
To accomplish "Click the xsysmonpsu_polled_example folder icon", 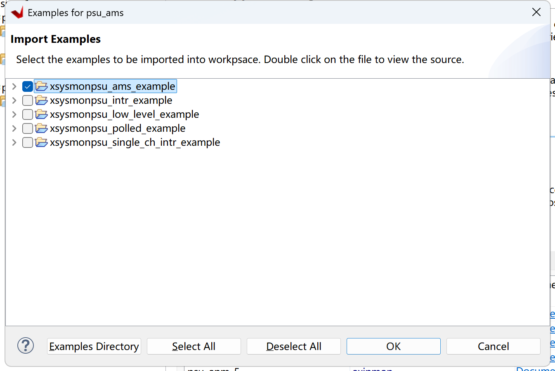I will [x=41, y=128].
